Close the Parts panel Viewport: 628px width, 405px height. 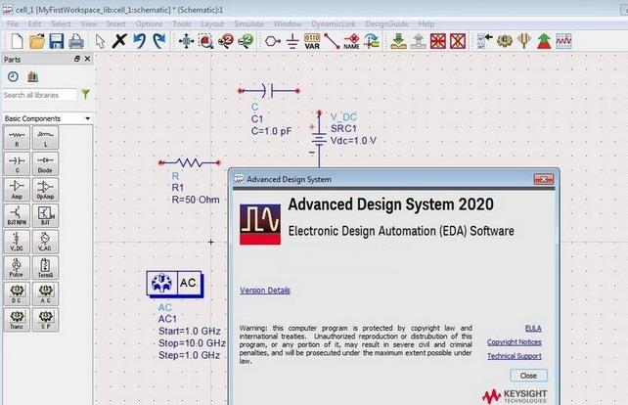click(x=88, y=59)
